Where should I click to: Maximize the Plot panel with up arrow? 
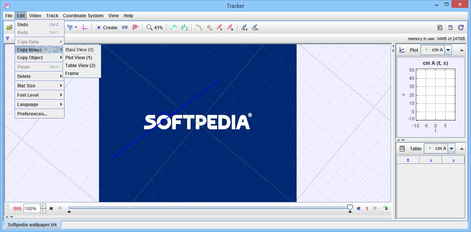tap(461, 50)
